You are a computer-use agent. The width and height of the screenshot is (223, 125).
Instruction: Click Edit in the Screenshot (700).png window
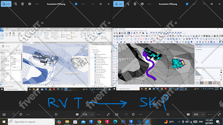point(6,4)
